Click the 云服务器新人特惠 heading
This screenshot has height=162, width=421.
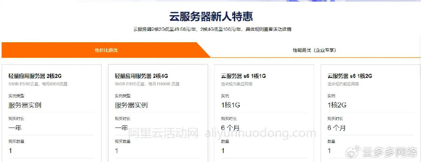[x=211, y=16]
